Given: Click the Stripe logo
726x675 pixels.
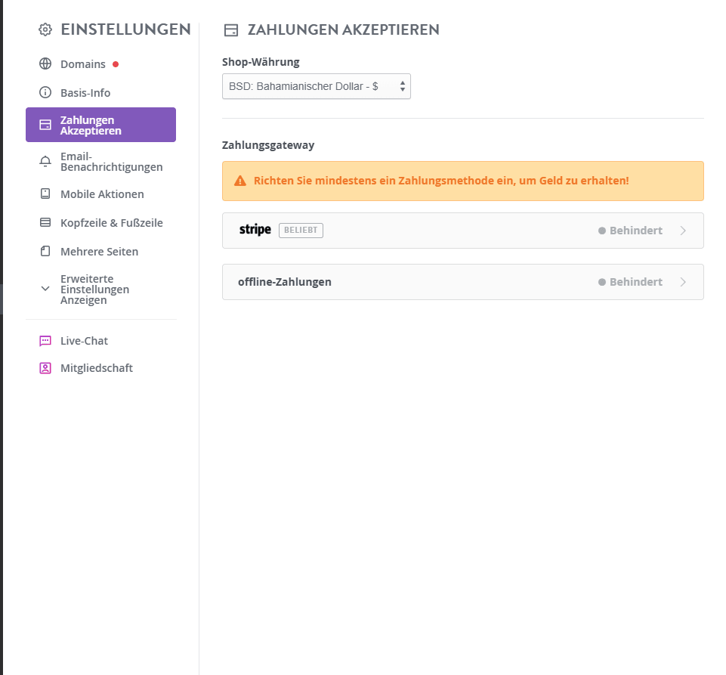Looking at the screenshot, I should click(255, 230).
